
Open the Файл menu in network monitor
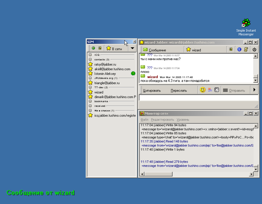(144, 120)
